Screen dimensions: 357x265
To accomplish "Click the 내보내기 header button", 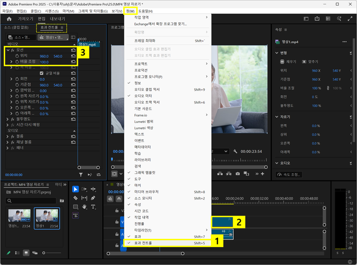I will point(58,19).
